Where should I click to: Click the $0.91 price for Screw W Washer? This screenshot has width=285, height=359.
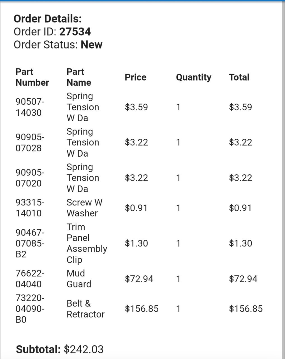click(x=136, y=208)
